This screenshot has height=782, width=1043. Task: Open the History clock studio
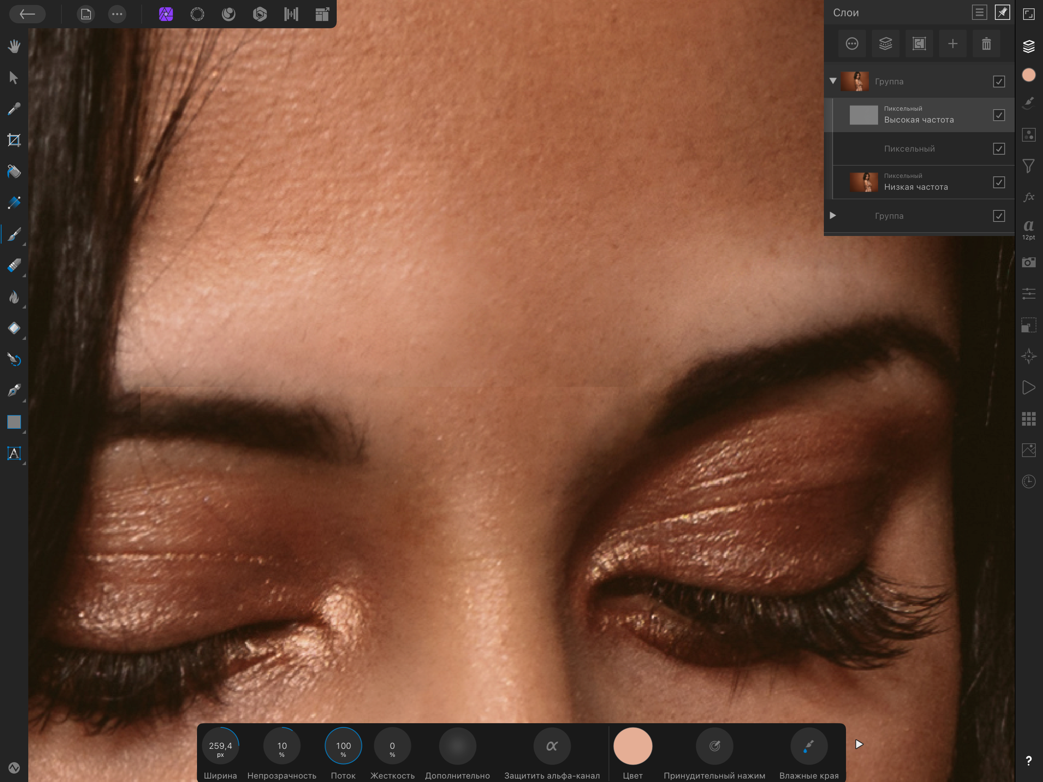(x=1028, y=481)
